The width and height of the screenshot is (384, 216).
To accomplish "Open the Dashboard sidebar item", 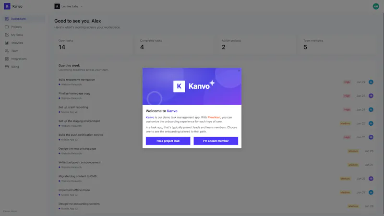I will (24, 19).
